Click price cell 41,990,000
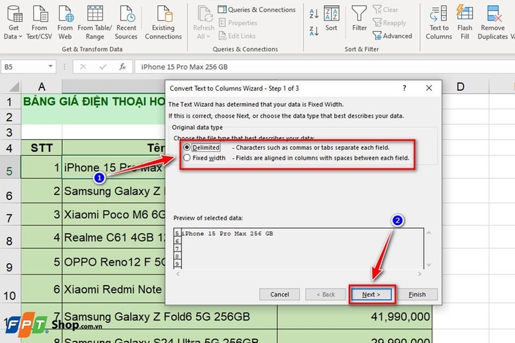The height and width of the screenshot is (343, 515). point(355,317)
